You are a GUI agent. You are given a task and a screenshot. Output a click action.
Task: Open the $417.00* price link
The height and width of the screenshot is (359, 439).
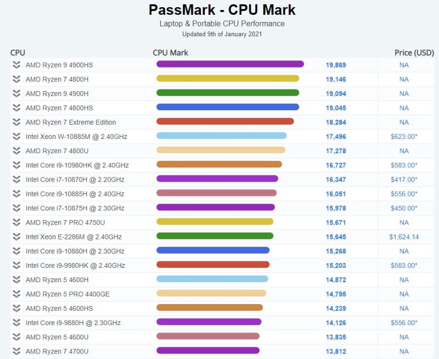pyautogui.click(x=404, y=179)
